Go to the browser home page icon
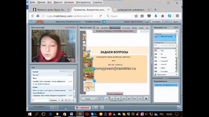The height and width of the screenshot is (117, 209). point(163,16)
